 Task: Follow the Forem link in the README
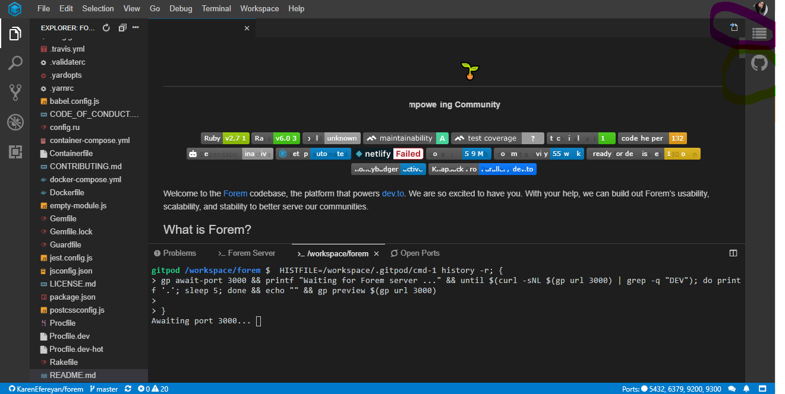tap(235, 193)
